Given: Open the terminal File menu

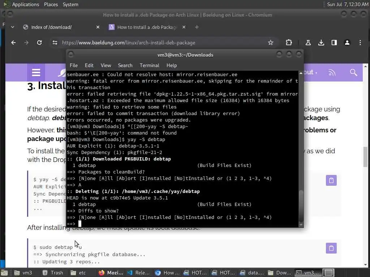Looking at the screenshot, I should coord(74,66).
